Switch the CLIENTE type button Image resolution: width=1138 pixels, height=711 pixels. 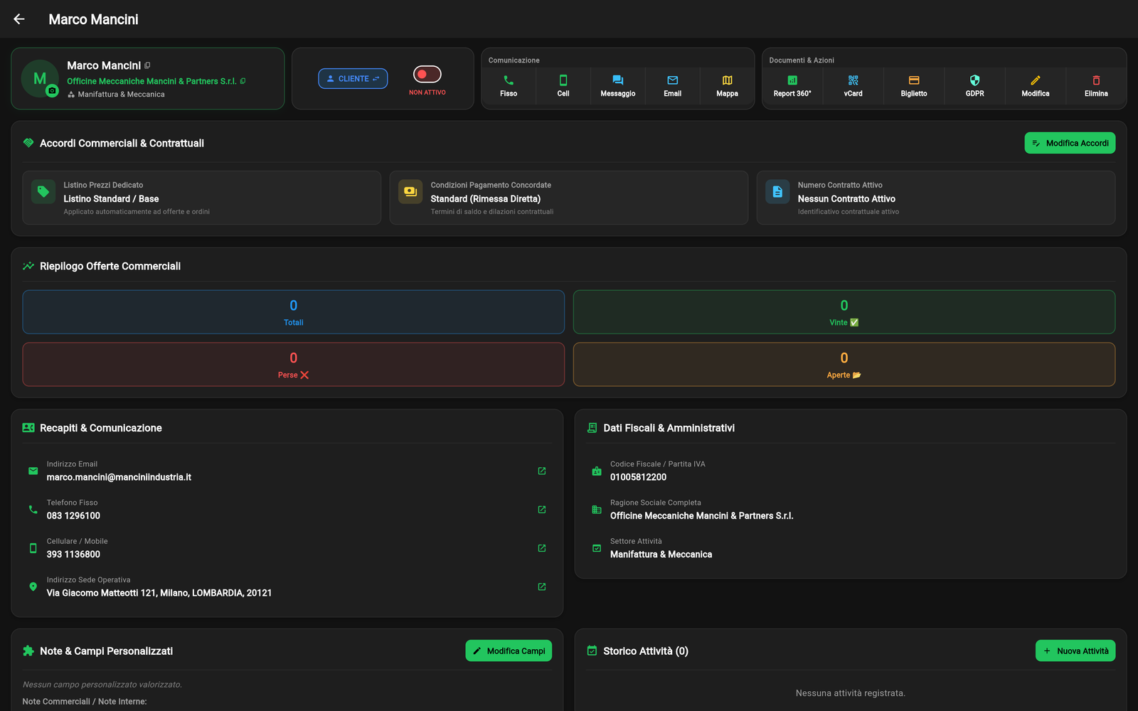tap(353, 78)
